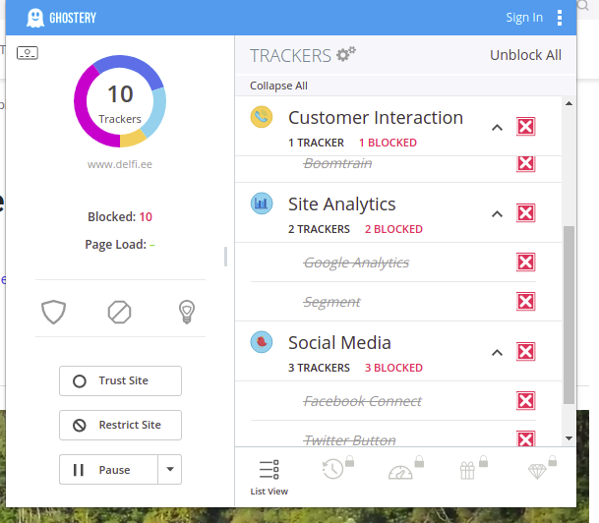Viewport: 599px width, 523px height.
Task: Toggle Enhanced Anti-Tracking shield icon
Action: point(53,312)
